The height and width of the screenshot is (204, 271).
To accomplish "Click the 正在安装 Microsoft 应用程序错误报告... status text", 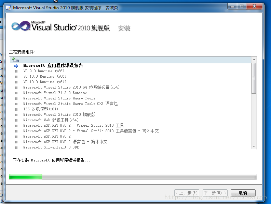I will coord(52,160).
